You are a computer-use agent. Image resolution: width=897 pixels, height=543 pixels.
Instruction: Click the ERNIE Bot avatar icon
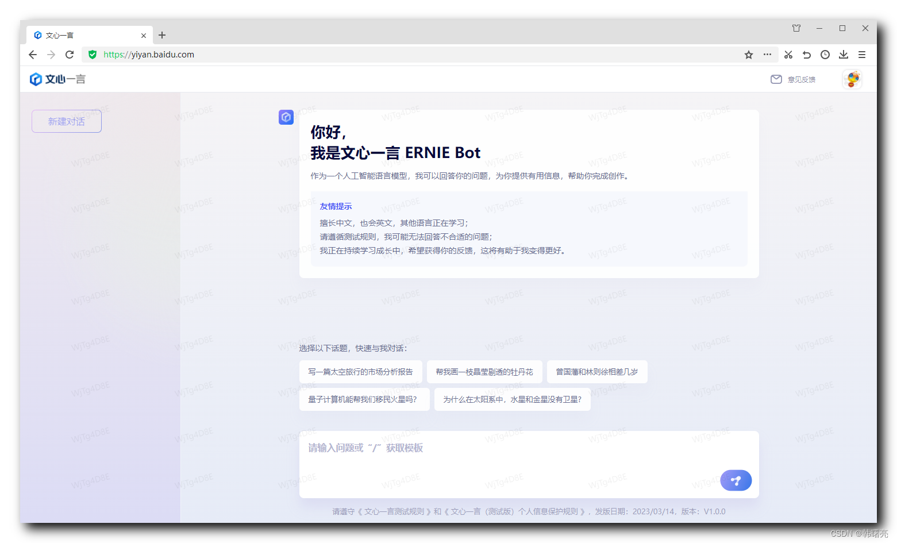[286, 117]
